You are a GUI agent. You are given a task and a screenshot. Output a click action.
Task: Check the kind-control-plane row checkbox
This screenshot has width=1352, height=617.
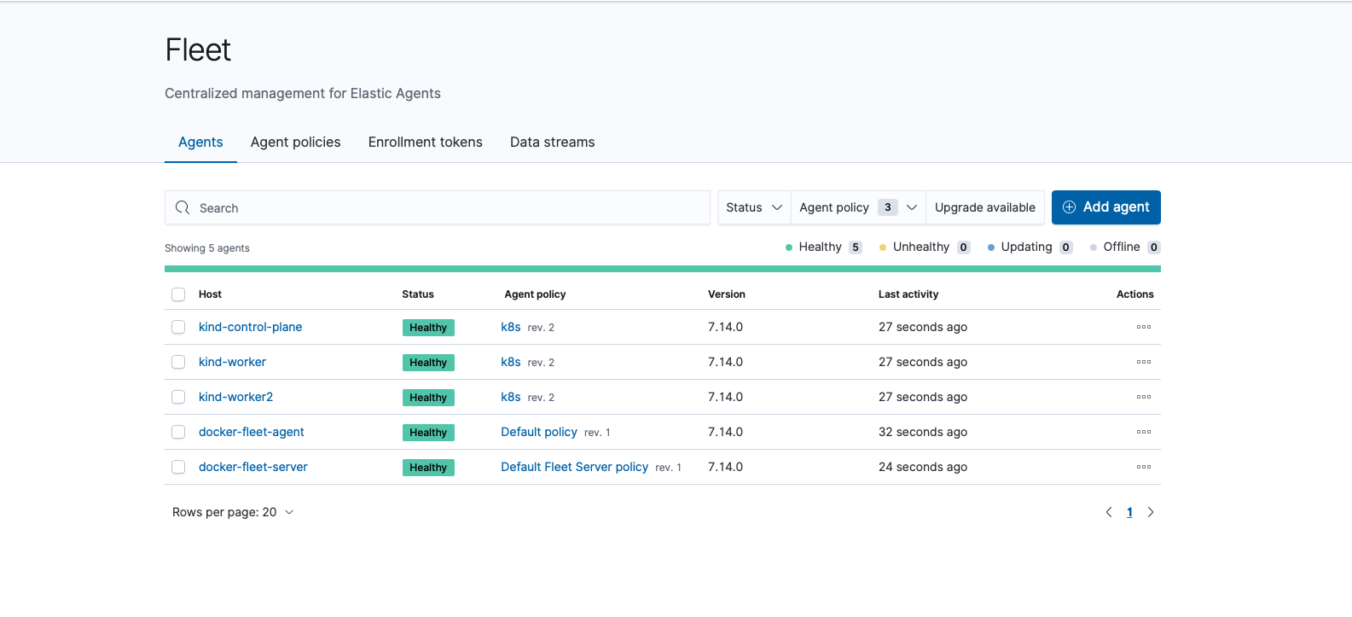(x=178, y=327)
